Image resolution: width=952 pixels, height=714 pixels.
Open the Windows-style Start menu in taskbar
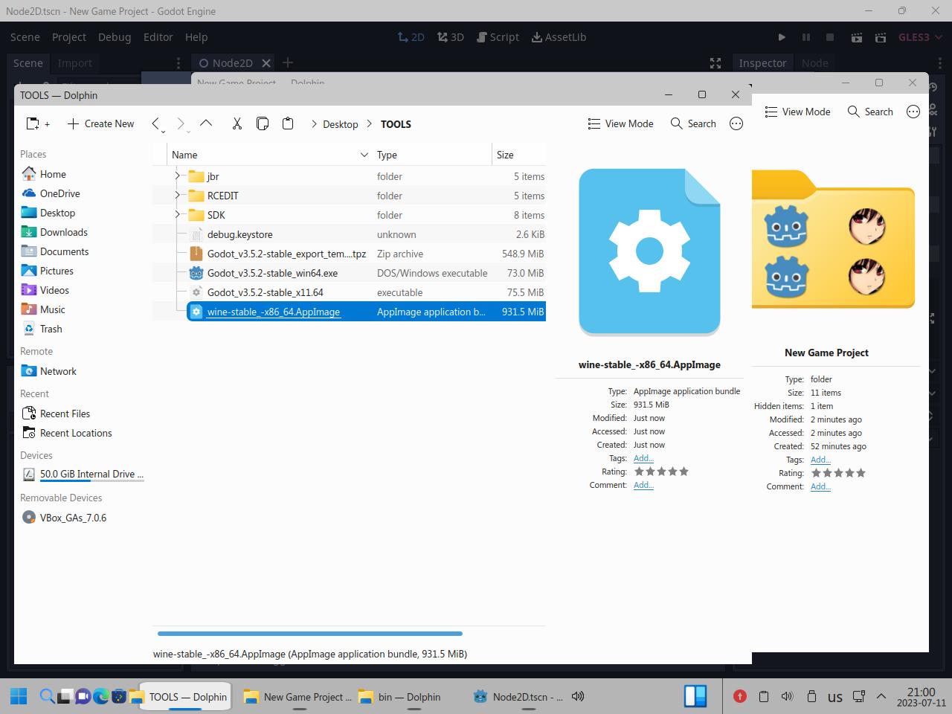pyautogui.click(x=19, y=696)
